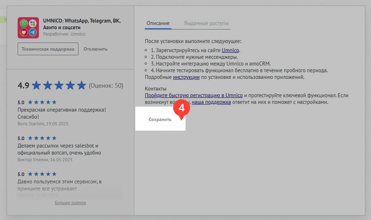Switch to the "Выданные доступы" tab

pos(206,23)
